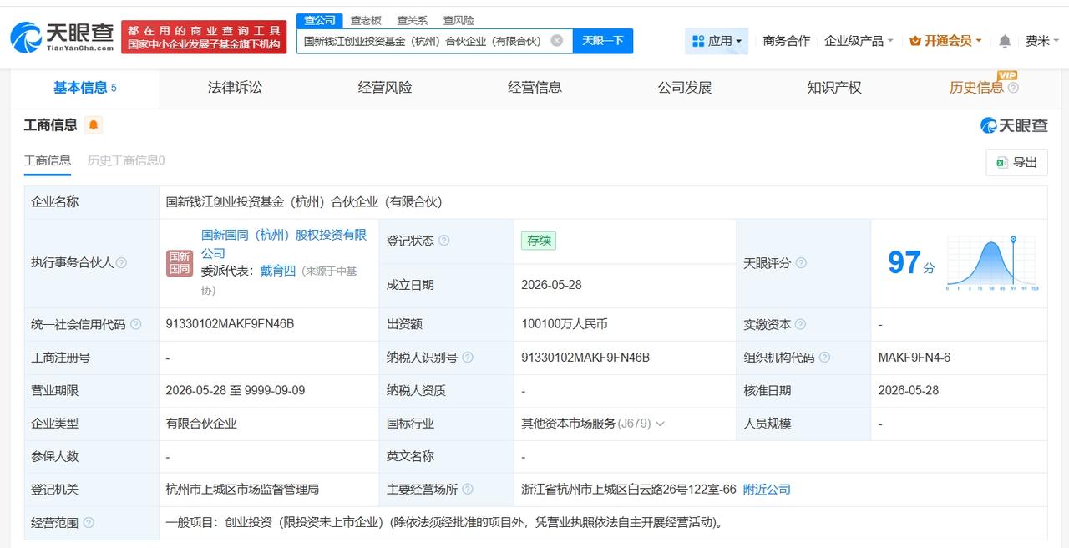Click the 97分 score distribution chart
Image resolution: width=1069 pixels, height=548 pixels.
click(x=991, y=263)
